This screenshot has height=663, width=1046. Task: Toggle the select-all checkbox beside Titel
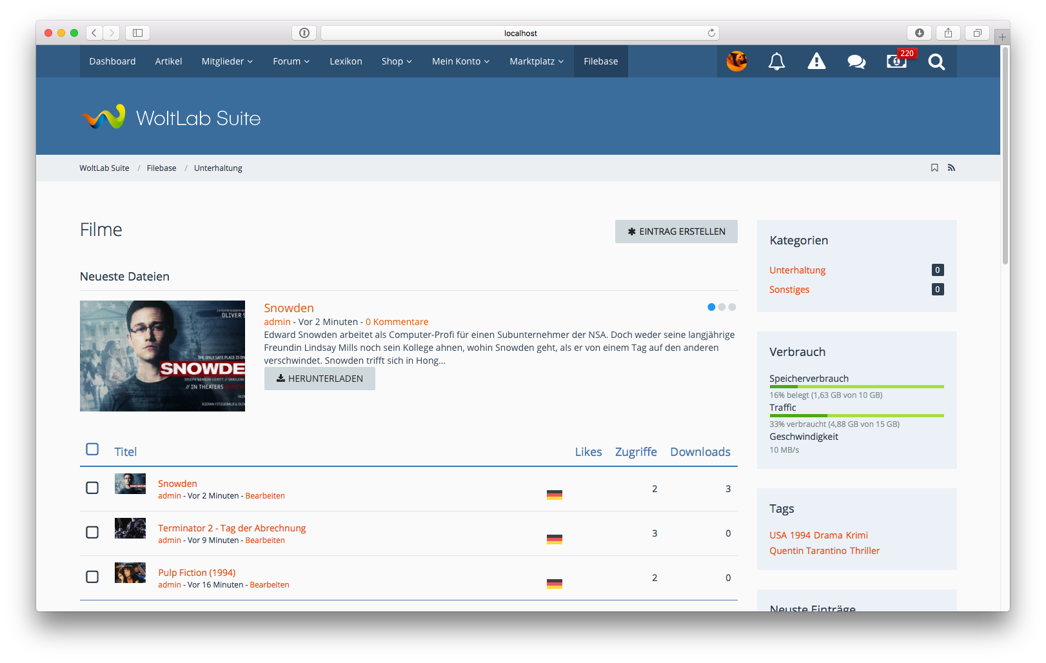(x=92, y=449)
